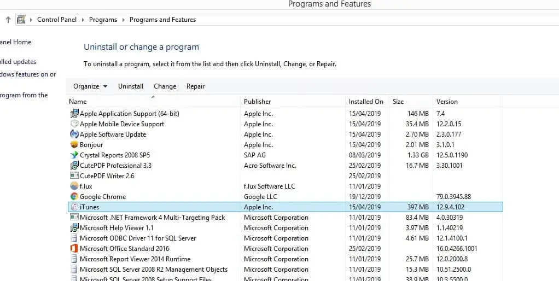Click the 1.33 GB size cell
Screen dimensions: 559x281
click(418, 155)
